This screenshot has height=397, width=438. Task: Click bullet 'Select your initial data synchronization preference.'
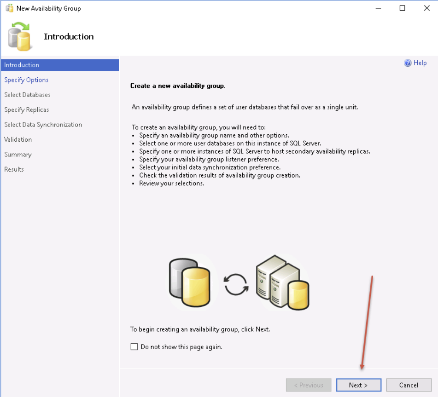[210, 167]
